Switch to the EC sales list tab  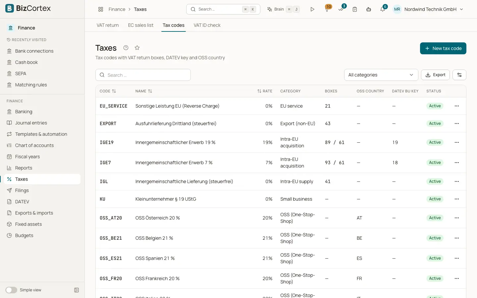point(141,25)
